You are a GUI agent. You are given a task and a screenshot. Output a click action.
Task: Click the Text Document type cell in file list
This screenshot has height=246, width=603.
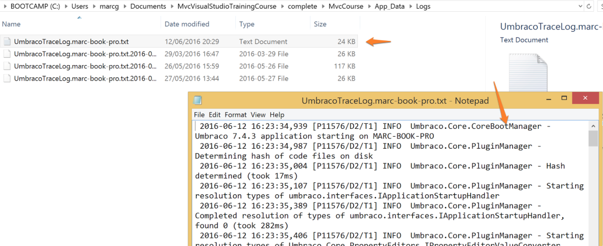263,42
